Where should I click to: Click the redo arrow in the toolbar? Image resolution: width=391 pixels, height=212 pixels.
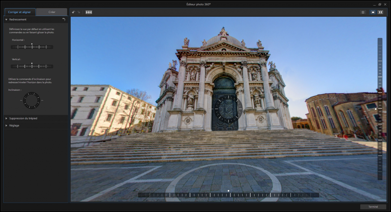78,12
